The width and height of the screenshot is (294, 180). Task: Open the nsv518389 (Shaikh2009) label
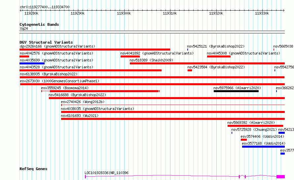pos(151,60)
